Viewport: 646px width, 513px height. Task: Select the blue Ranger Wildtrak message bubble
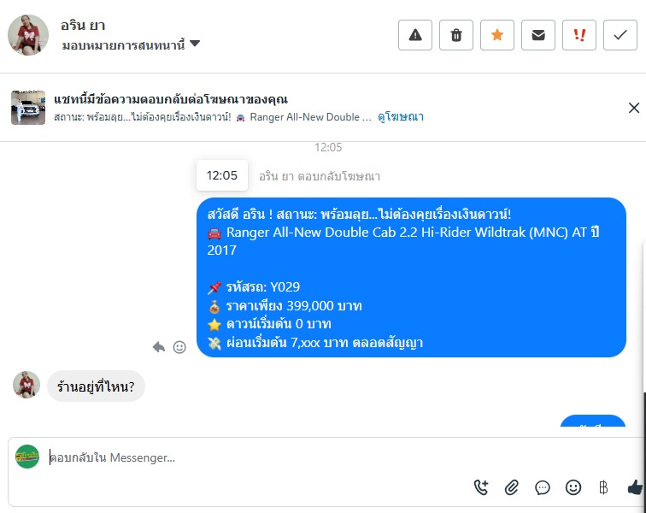(411, 277)
